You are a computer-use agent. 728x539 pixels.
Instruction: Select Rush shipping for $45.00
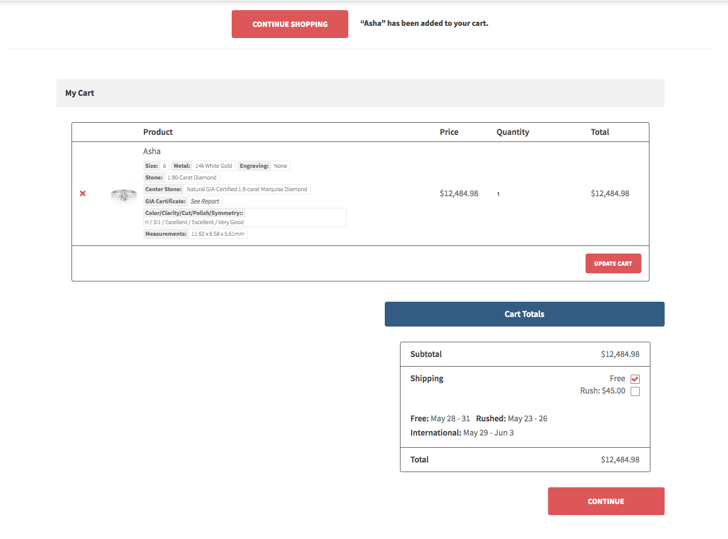pyautogui.click(x=635, y=391)
